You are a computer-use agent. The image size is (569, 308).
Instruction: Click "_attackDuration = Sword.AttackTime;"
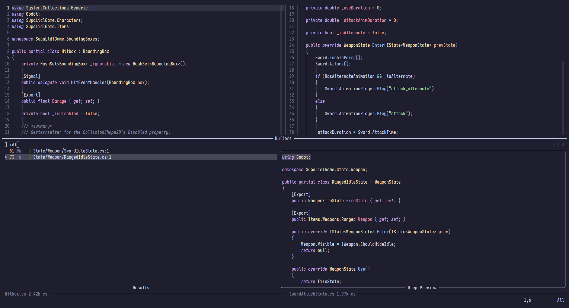click(357, 132)
